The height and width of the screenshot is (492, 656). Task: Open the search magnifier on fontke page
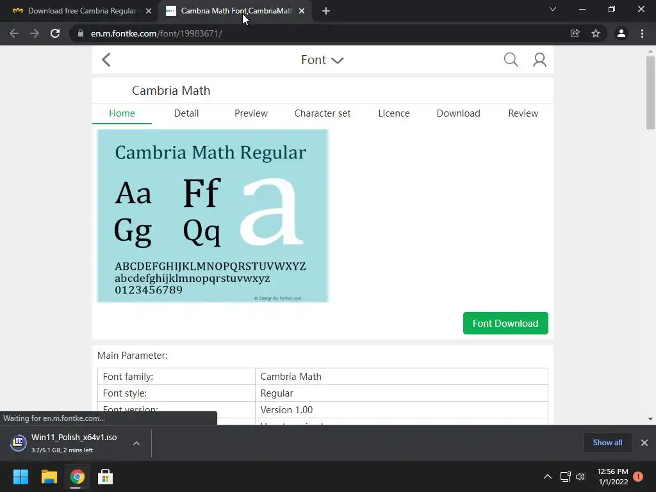point(511,60)
